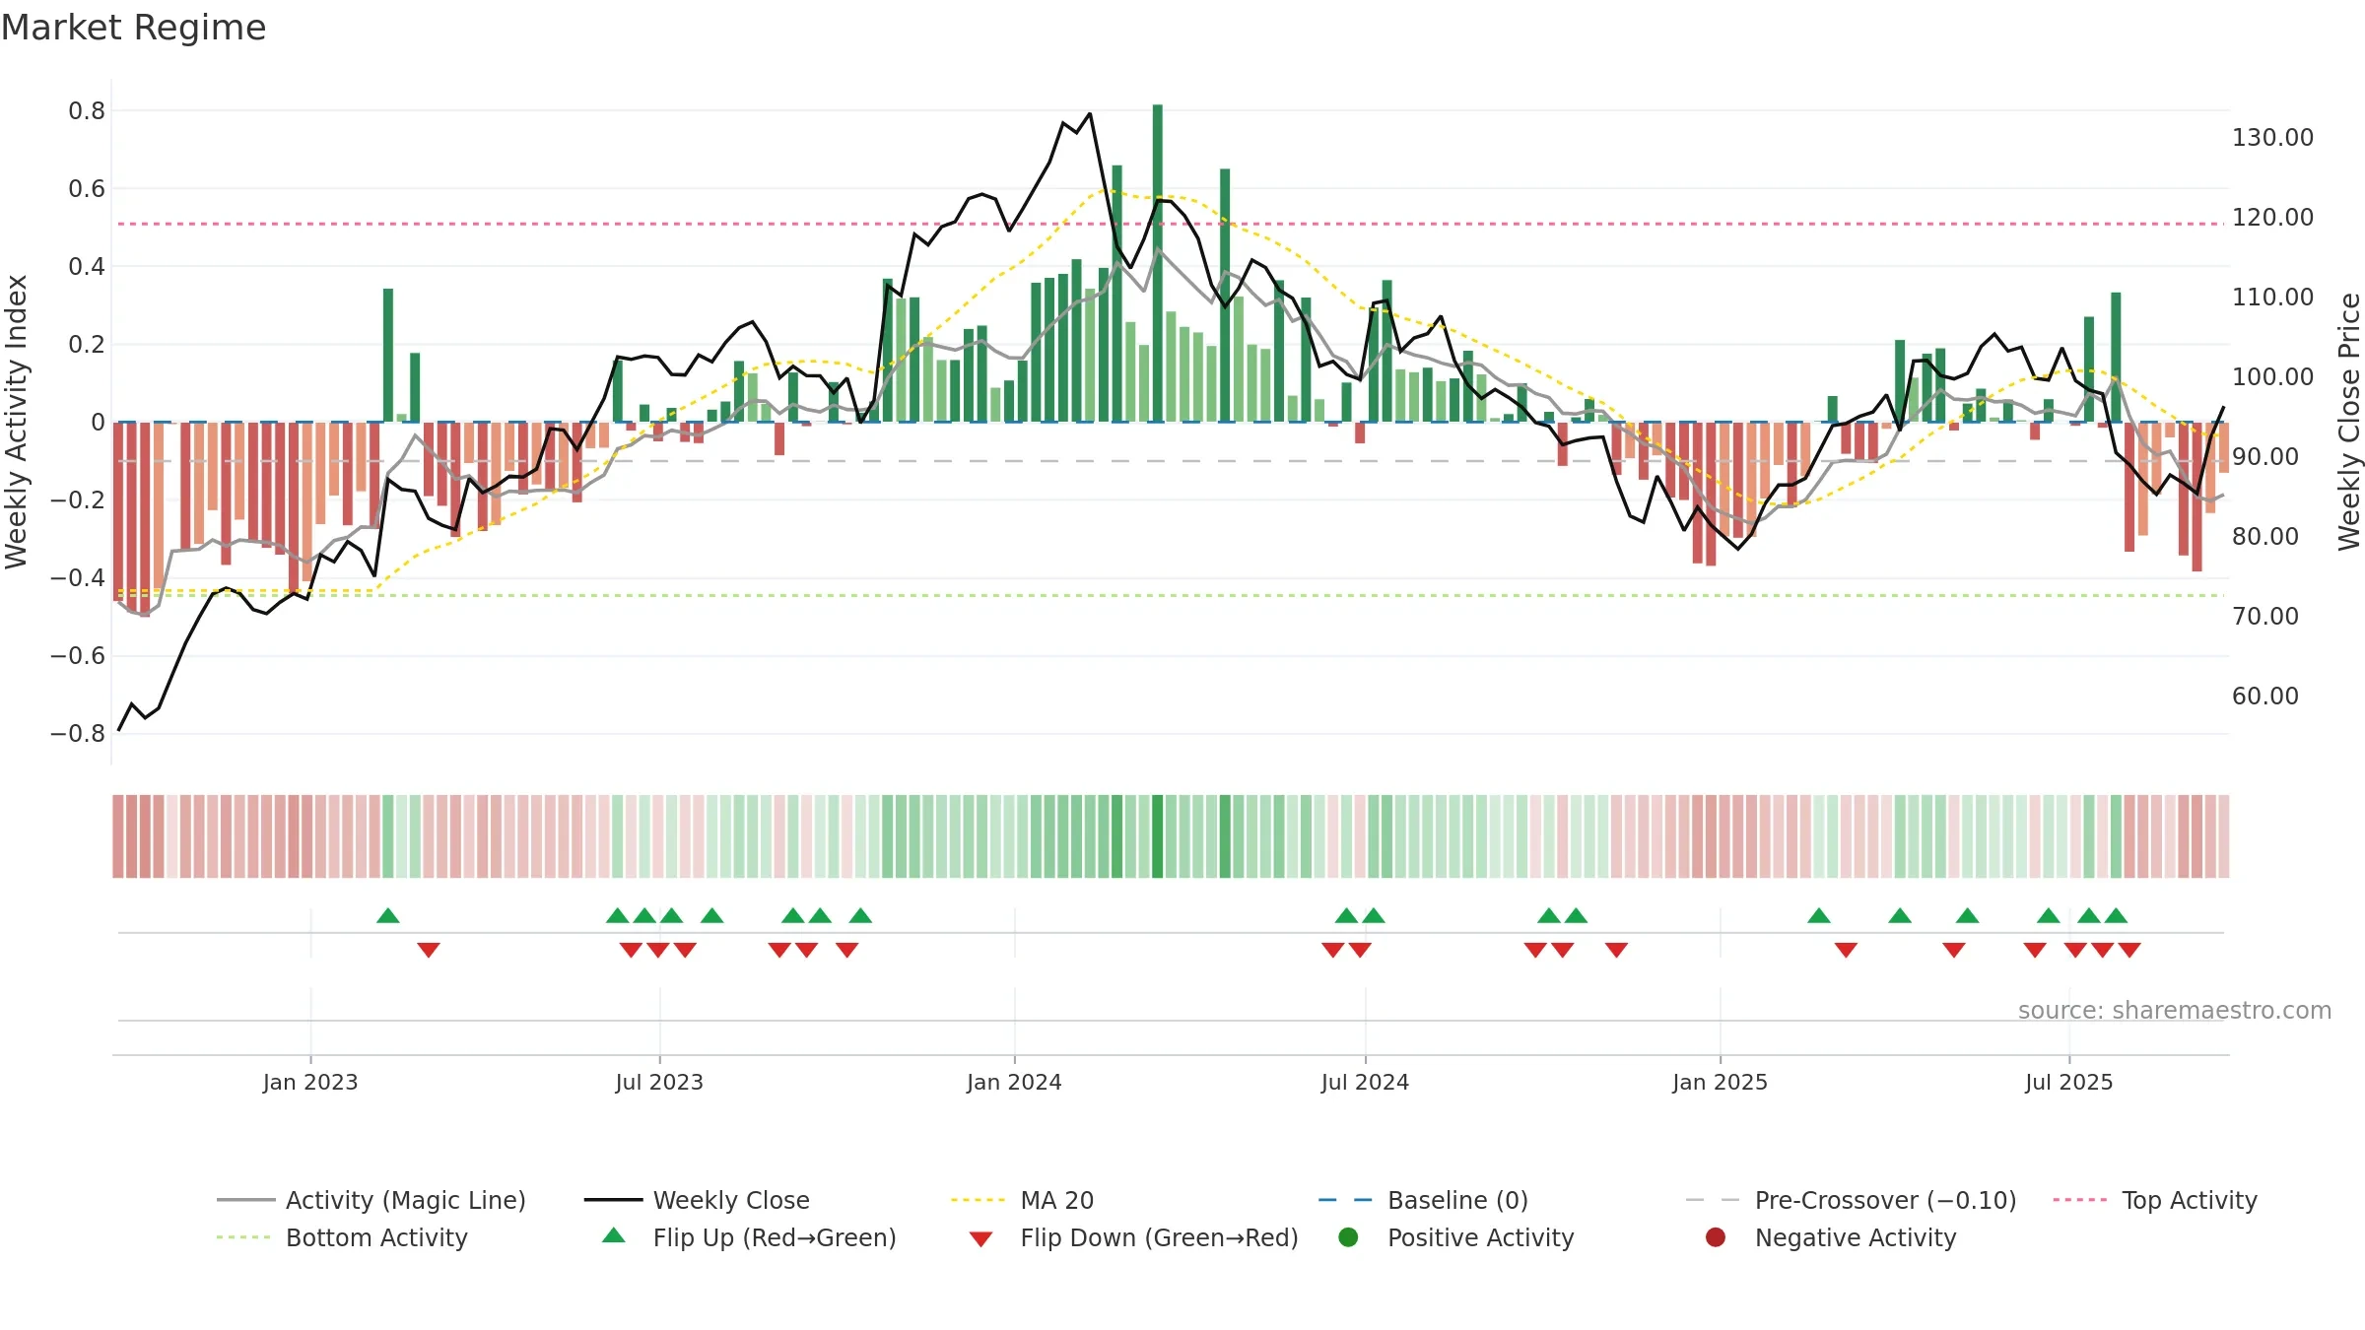Image resolution: width=2365 pixels, height=1330 pixels.
Task: Toggle the Activity (Magic Line) legend entry
Action: (372, 1200)
